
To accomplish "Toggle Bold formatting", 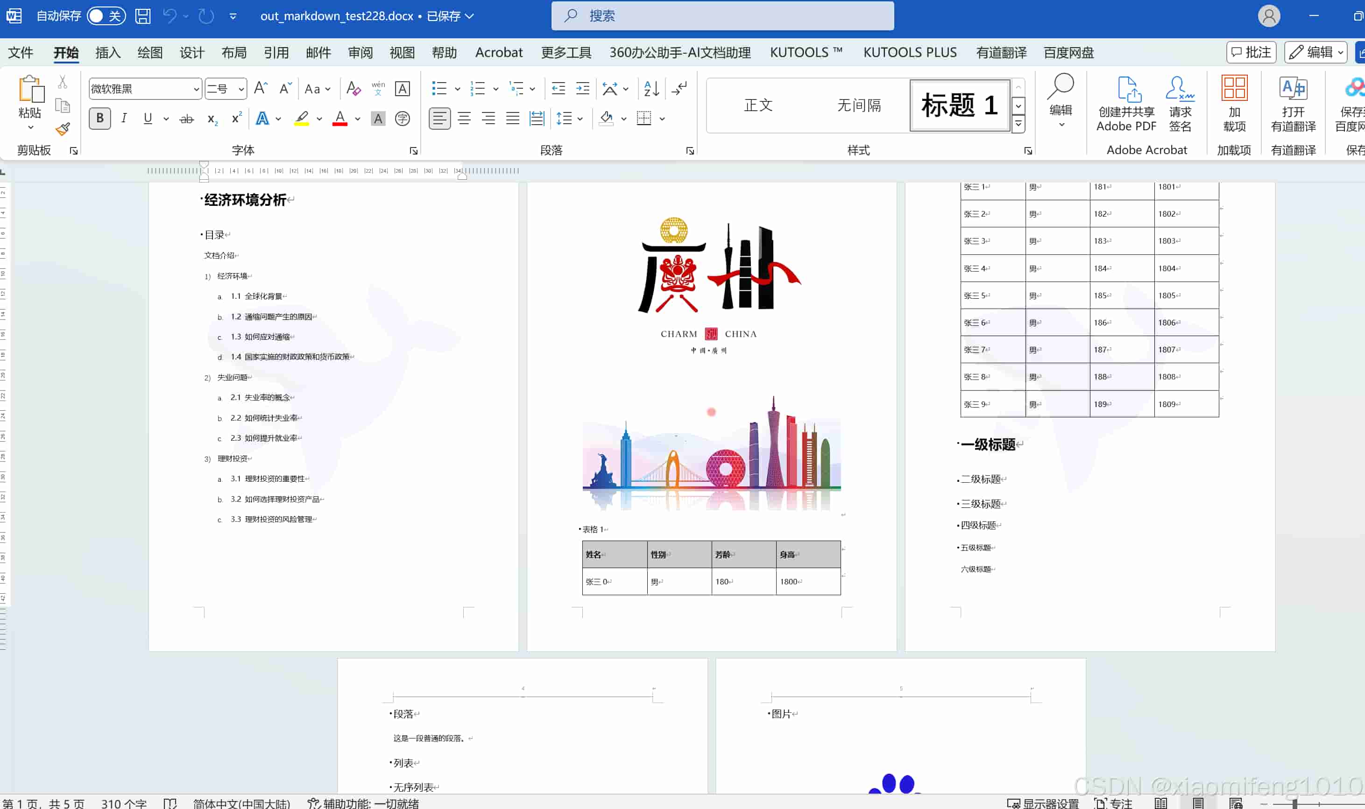I will [100, 118].
